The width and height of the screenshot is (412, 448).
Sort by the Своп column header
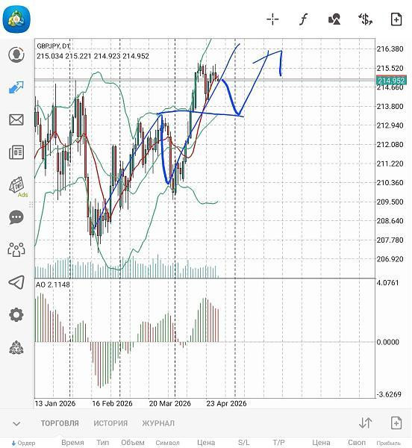click(x=357, y=443)
